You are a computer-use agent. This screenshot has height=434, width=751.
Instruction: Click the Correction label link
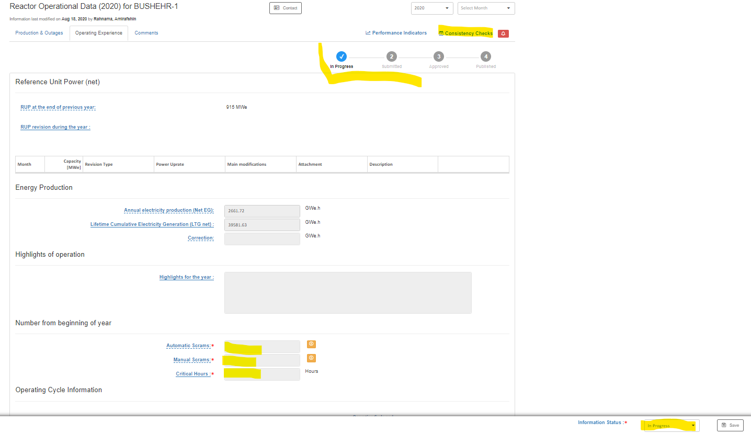pyautogui.click(x=201, y=238)
